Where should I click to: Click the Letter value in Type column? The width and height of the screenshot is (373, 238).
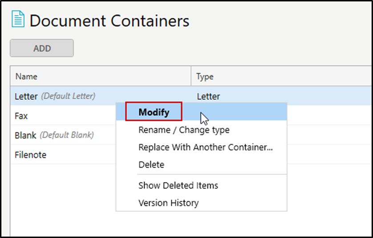(208, 96)
